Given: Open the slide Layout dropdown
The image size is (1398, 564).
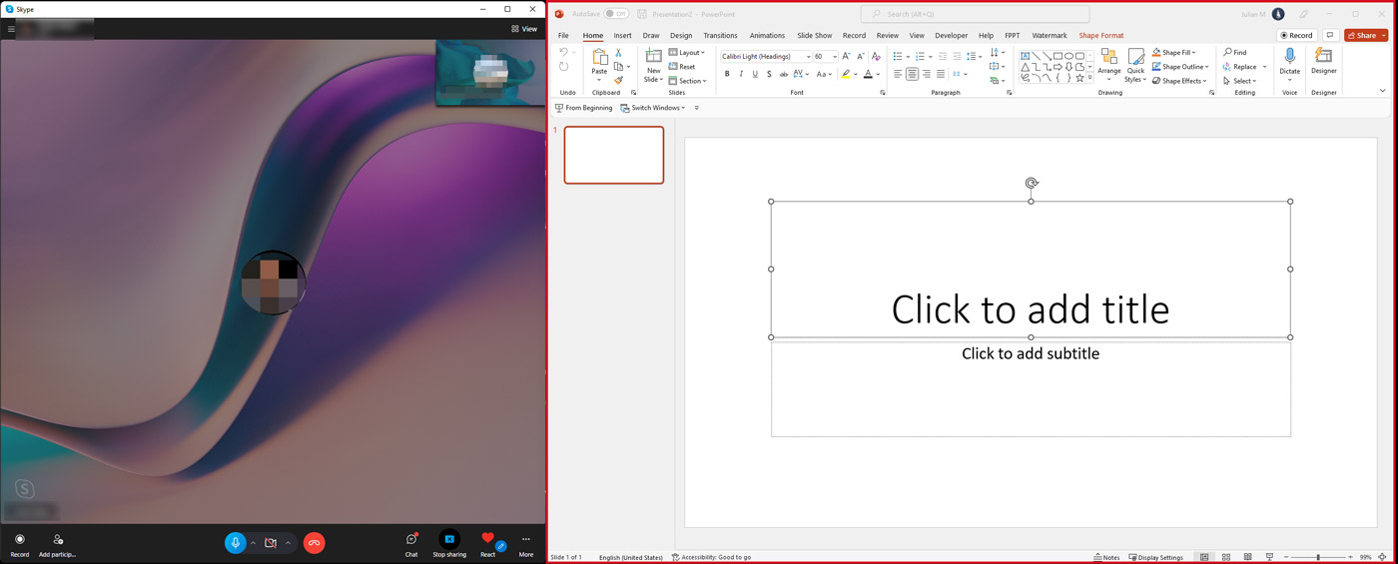Looking at the screenshot, I should 690,53.
